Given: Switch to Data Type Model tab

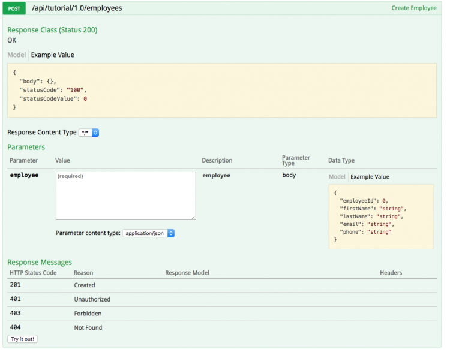Looking at the screenshot, I should [337, 177].
